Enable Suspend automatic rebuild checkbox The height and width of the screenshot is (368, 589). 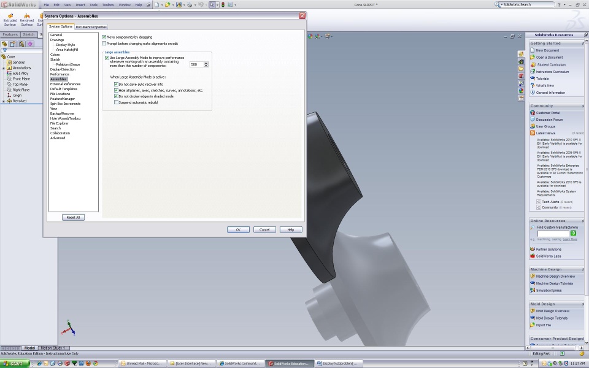click(x=116, y=102)
